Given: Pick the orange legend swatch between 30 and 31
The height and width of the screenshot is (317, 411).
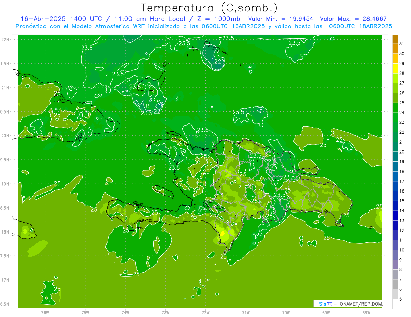Looking at the screenshot, I should click(x=395, y=49).
